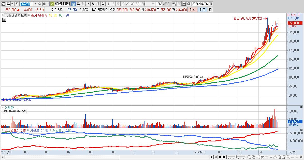
Task: Toggle the HD현대일렉트릭 series marker
Action: click(2, 15)
